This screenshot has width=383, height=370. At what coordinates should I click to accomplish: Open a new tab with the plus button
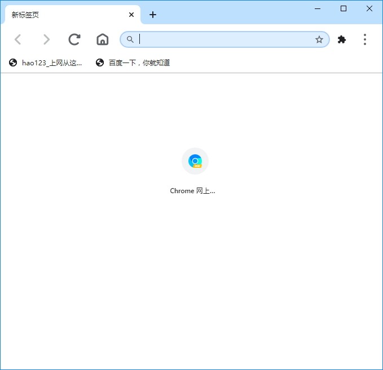click(x=153, y=15)
